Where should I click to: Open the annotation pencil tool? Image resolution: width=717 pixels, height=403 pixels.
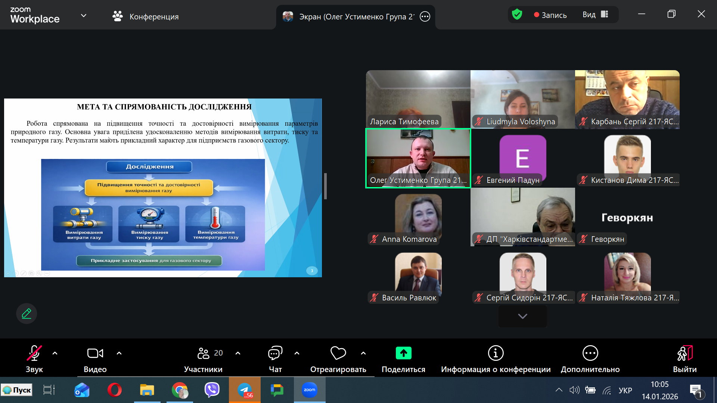[x=27, y=313]
